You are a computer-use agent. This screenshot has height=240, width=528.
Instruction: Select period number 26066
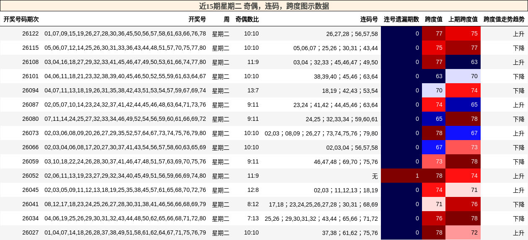coord(30,147)
